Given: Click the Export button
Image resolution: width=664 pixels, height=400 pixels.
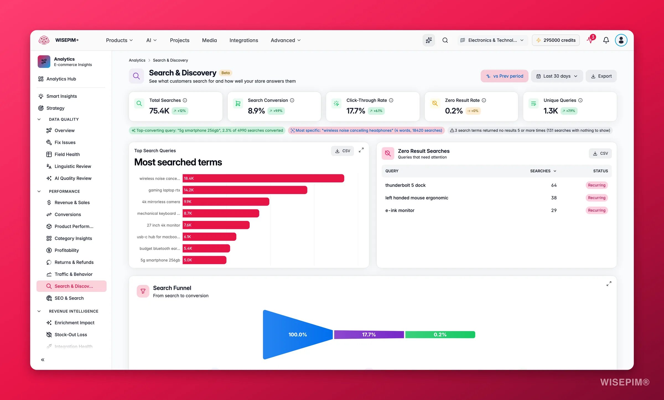Looking at the screenshot, I should [x=601, y=76].
